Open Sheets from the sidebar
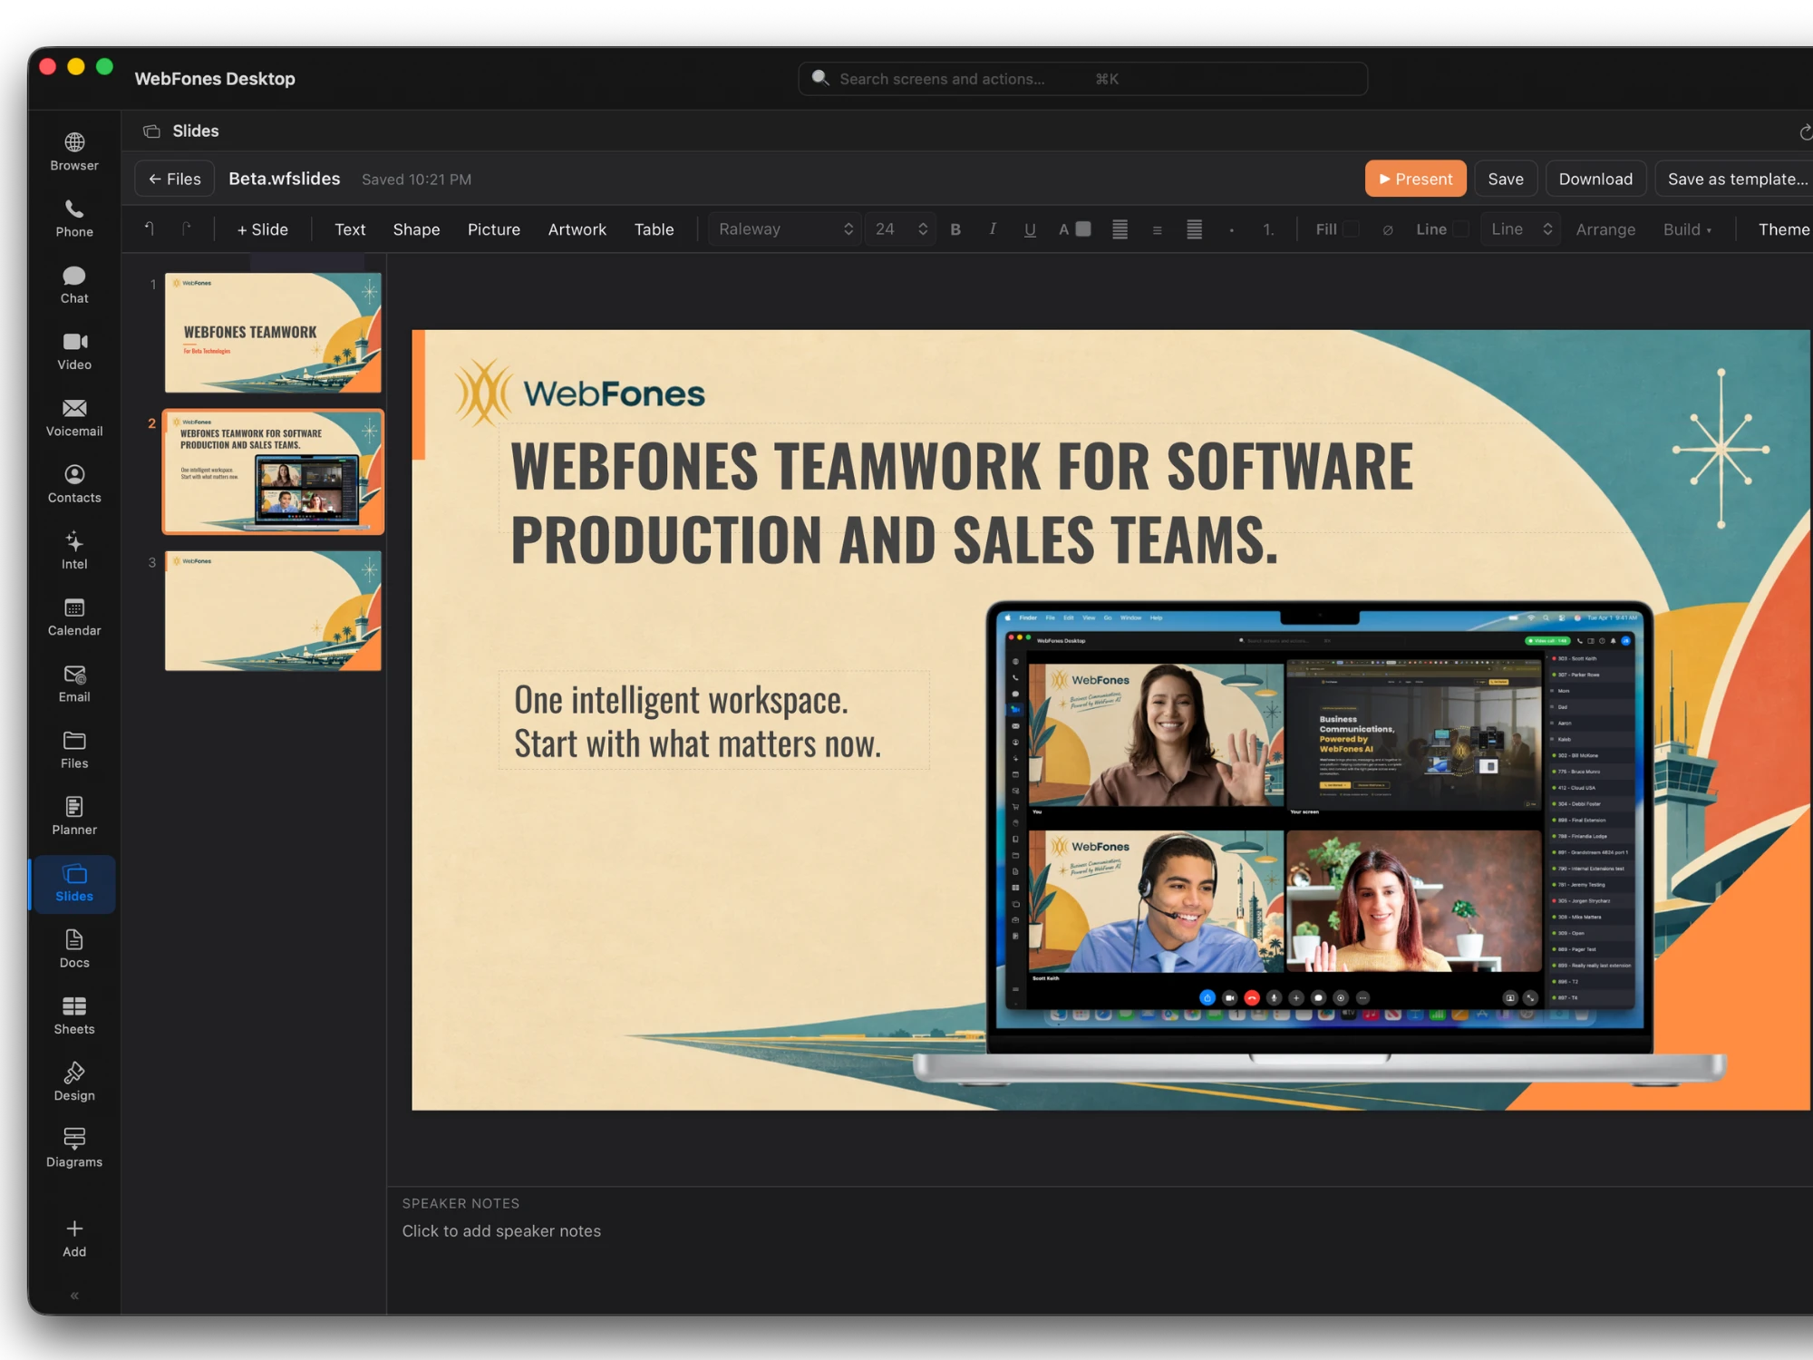This screenshot has height=1360, width=1813. [74, 1015]
